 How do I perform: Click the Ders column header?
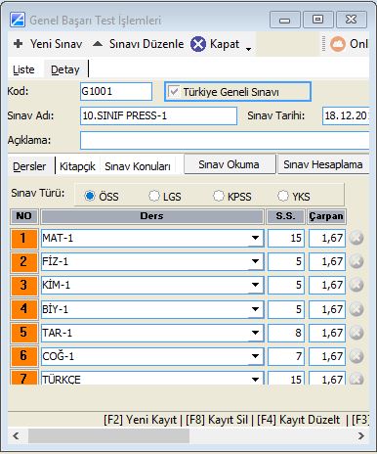pos(152,216)
